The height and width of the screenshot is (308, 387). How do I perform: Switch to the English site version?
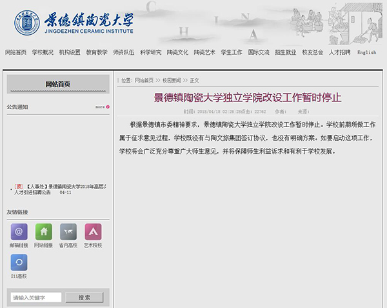click(367, 52)
